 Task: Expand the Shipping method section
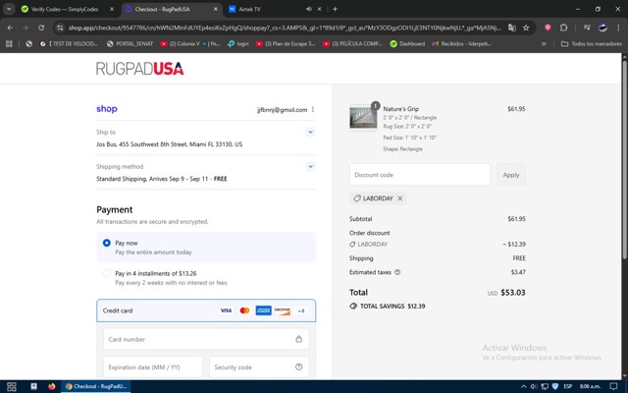click(310, 166)
